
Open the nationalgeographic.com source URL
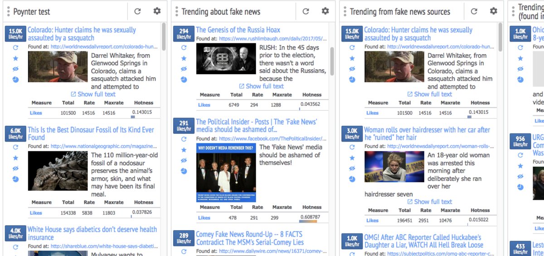104,146
